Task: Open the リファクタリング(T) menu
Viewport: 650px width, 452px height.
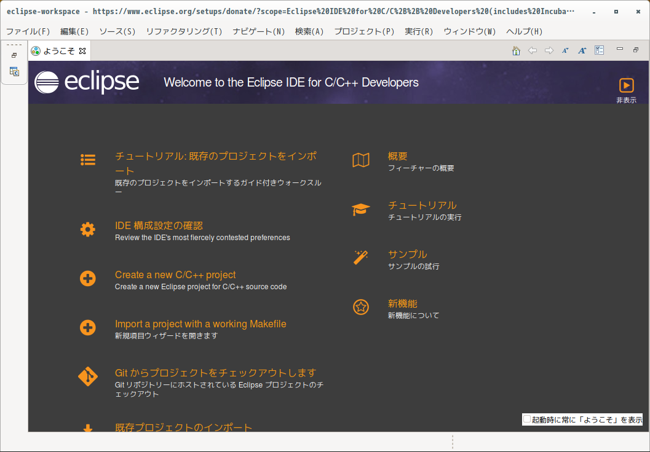Action: (x=184, y=31)
